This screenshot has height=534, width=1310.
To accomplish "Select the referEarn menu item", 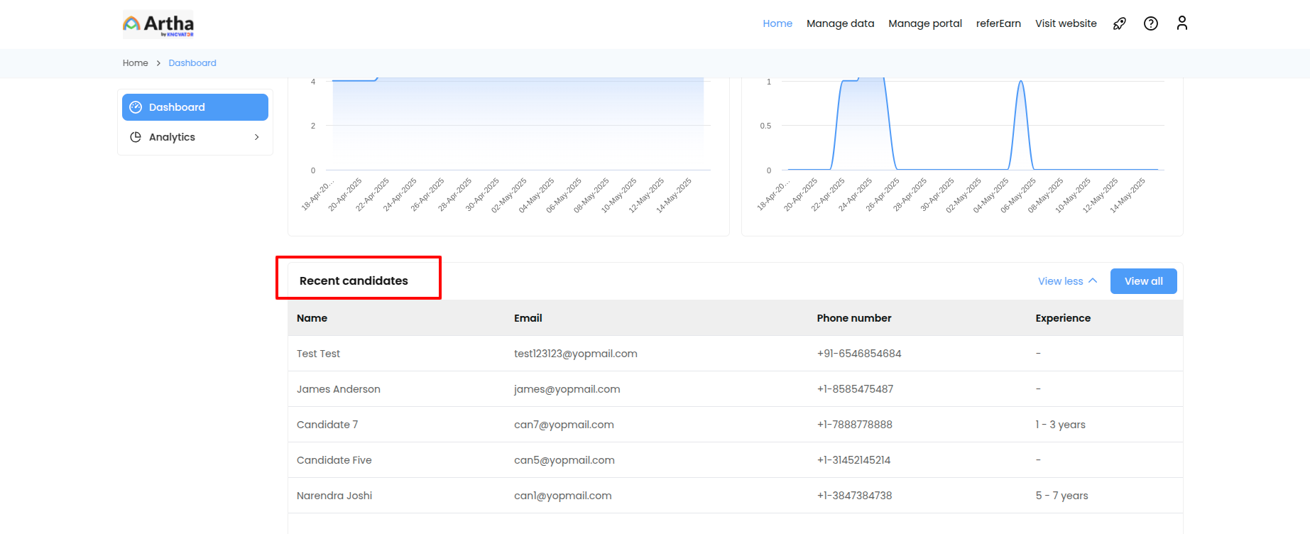I will coord(998,23).
